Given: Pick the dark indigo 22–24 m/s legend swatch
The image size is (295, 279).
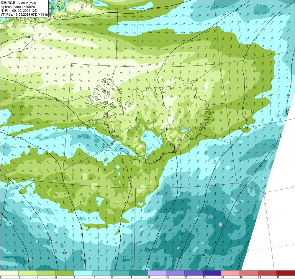Looking at the screenshot, I should [x=212, y=273].
